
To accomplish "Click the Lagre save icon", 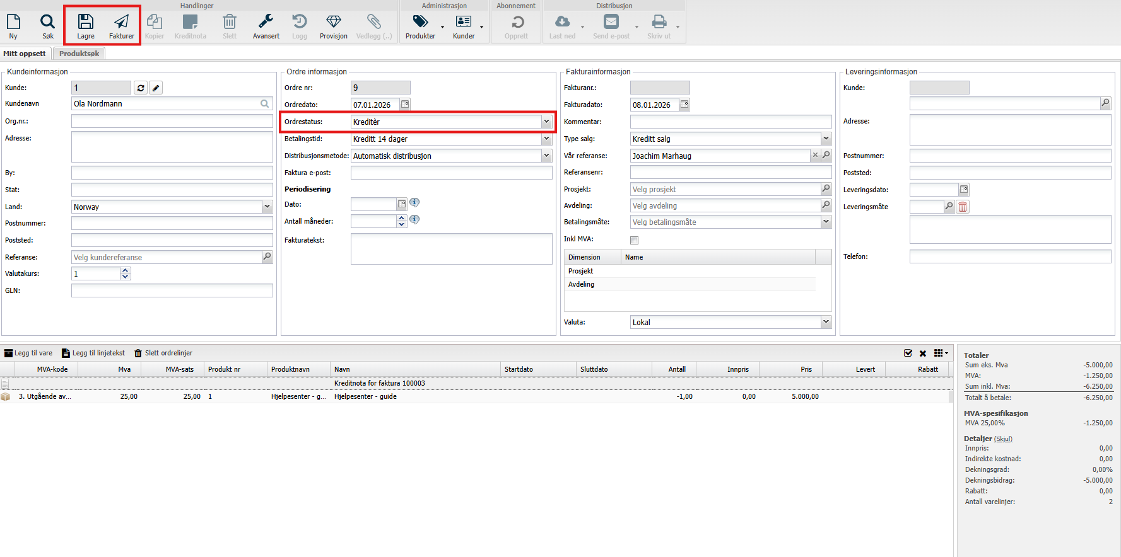I will (86, 22).
